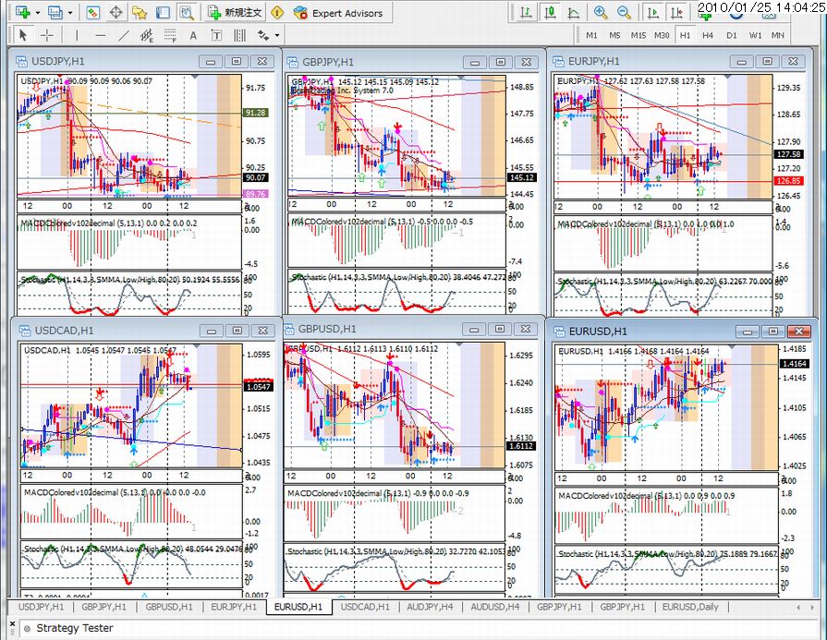
Task: Click the 新規注文 new order button
Action: click(236, 13)
